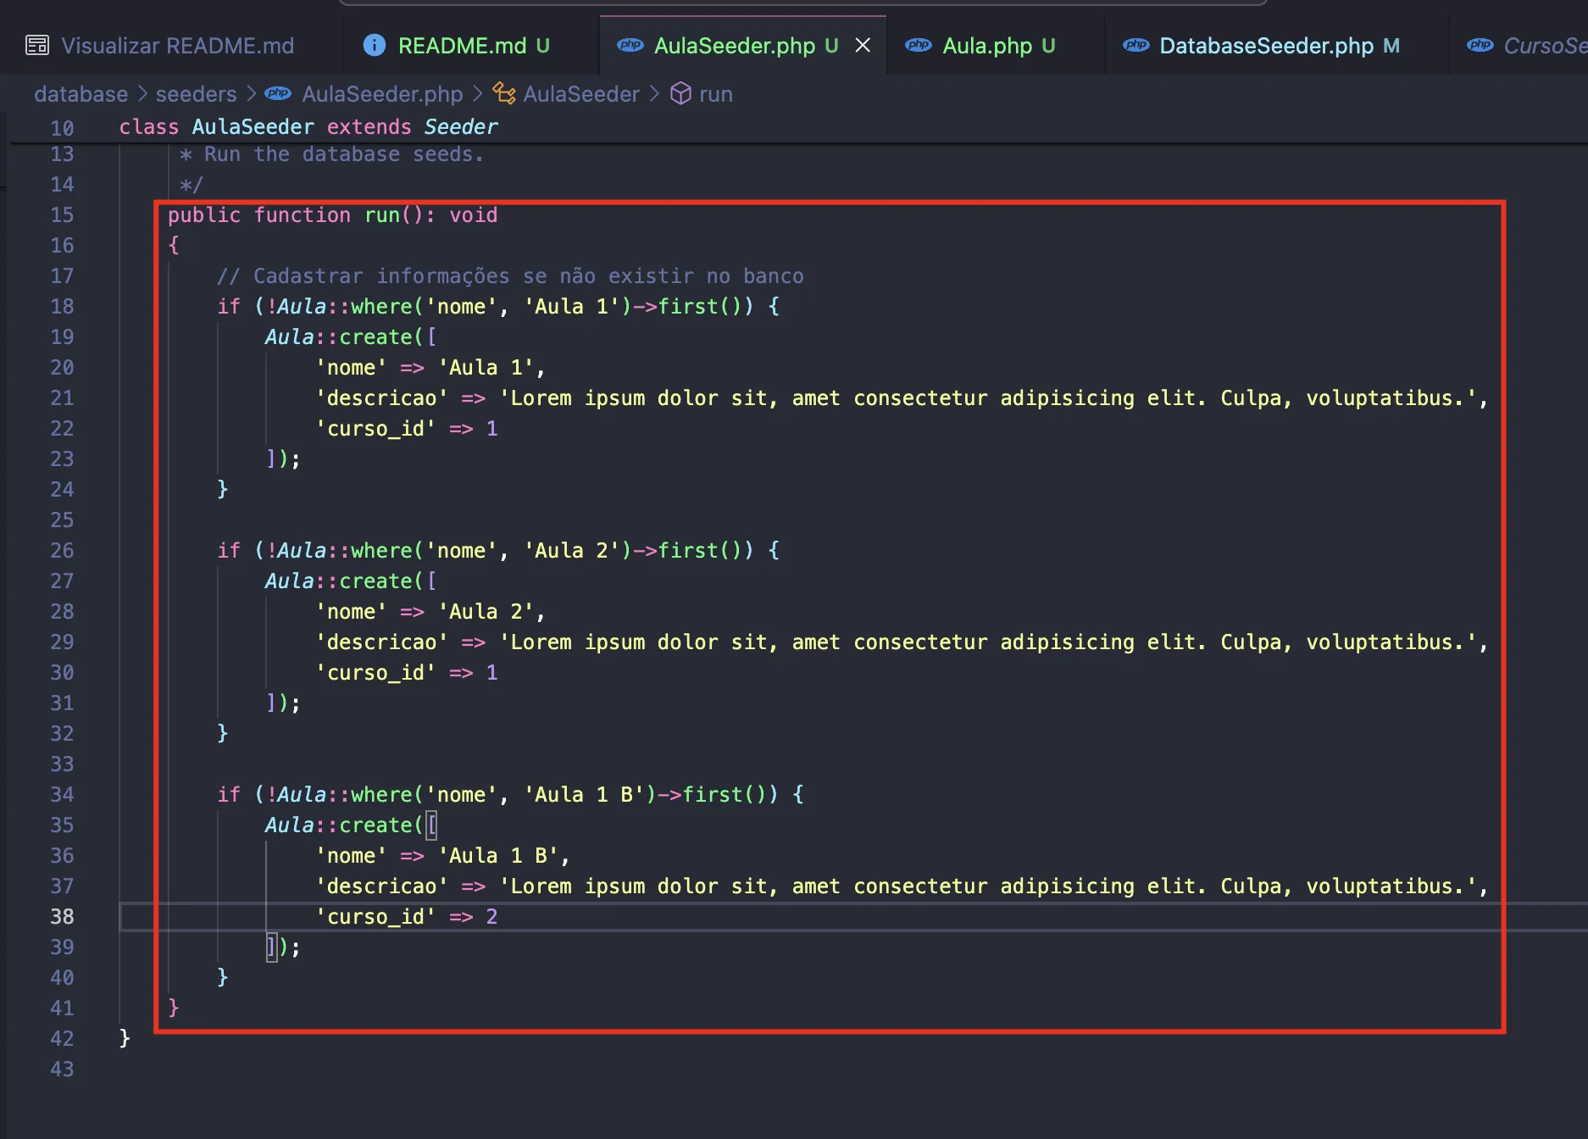Viewport: 1588px width, 1139px height.
Task: Click the AulaSeeder.php file breadcrumb
Action: [x=382, y=94]
